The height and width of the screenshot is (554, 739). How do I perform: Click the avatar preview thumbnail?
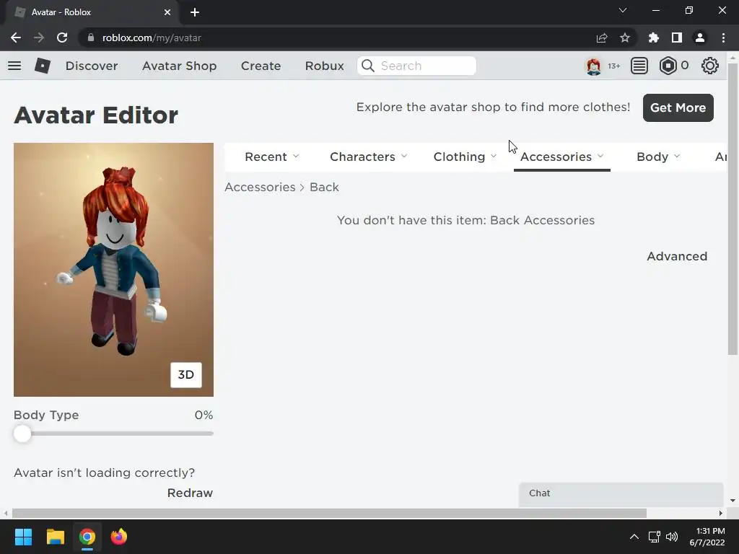(113, 270)
